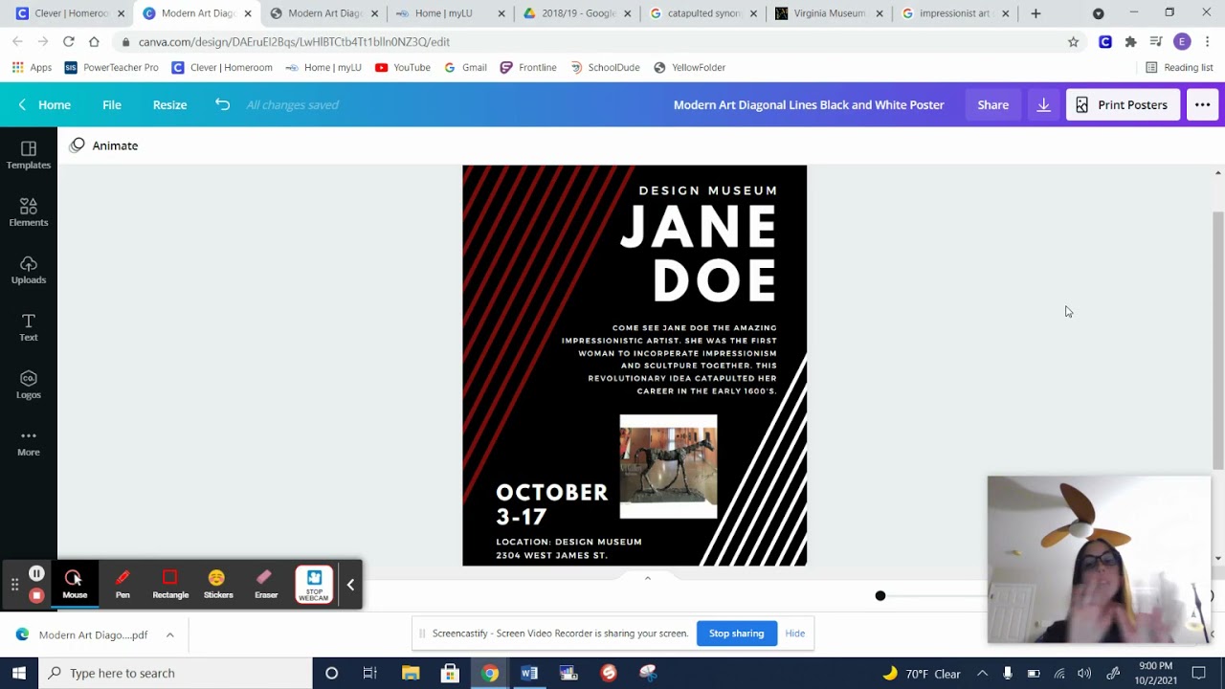The height and width of the screenshot is (689, 1225).
Task: Open the Apps shortcut in bookmarks bar
Action: [x=32, y=68]
